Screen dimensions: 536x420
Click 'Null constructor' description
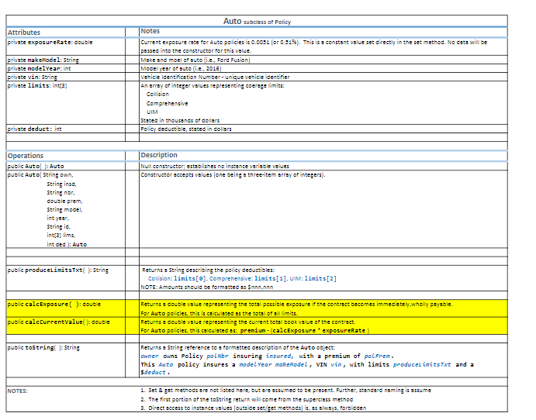click(x=215, y=166)
